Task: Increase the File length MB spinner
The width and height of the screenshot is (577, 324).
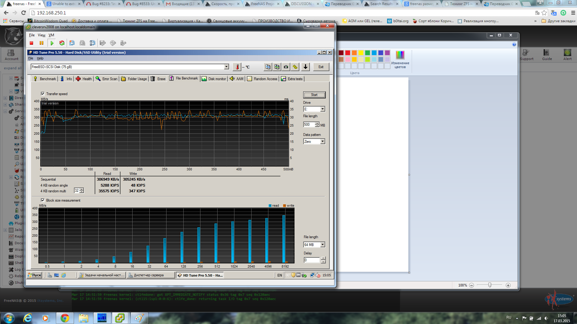Action: click(317, 123)
